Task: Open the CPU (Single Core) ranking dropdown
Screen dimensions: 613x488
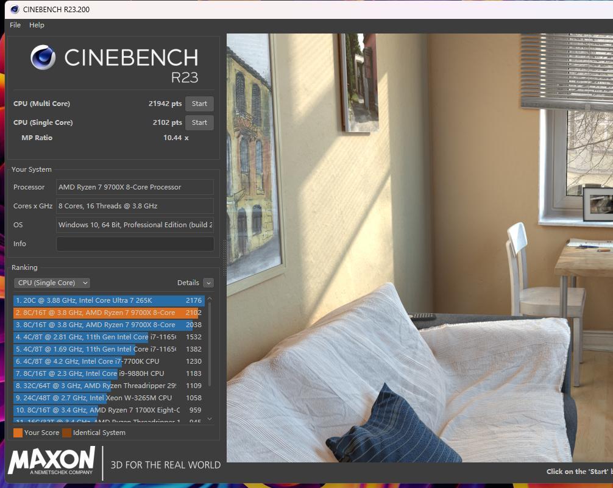Action: 52,283
